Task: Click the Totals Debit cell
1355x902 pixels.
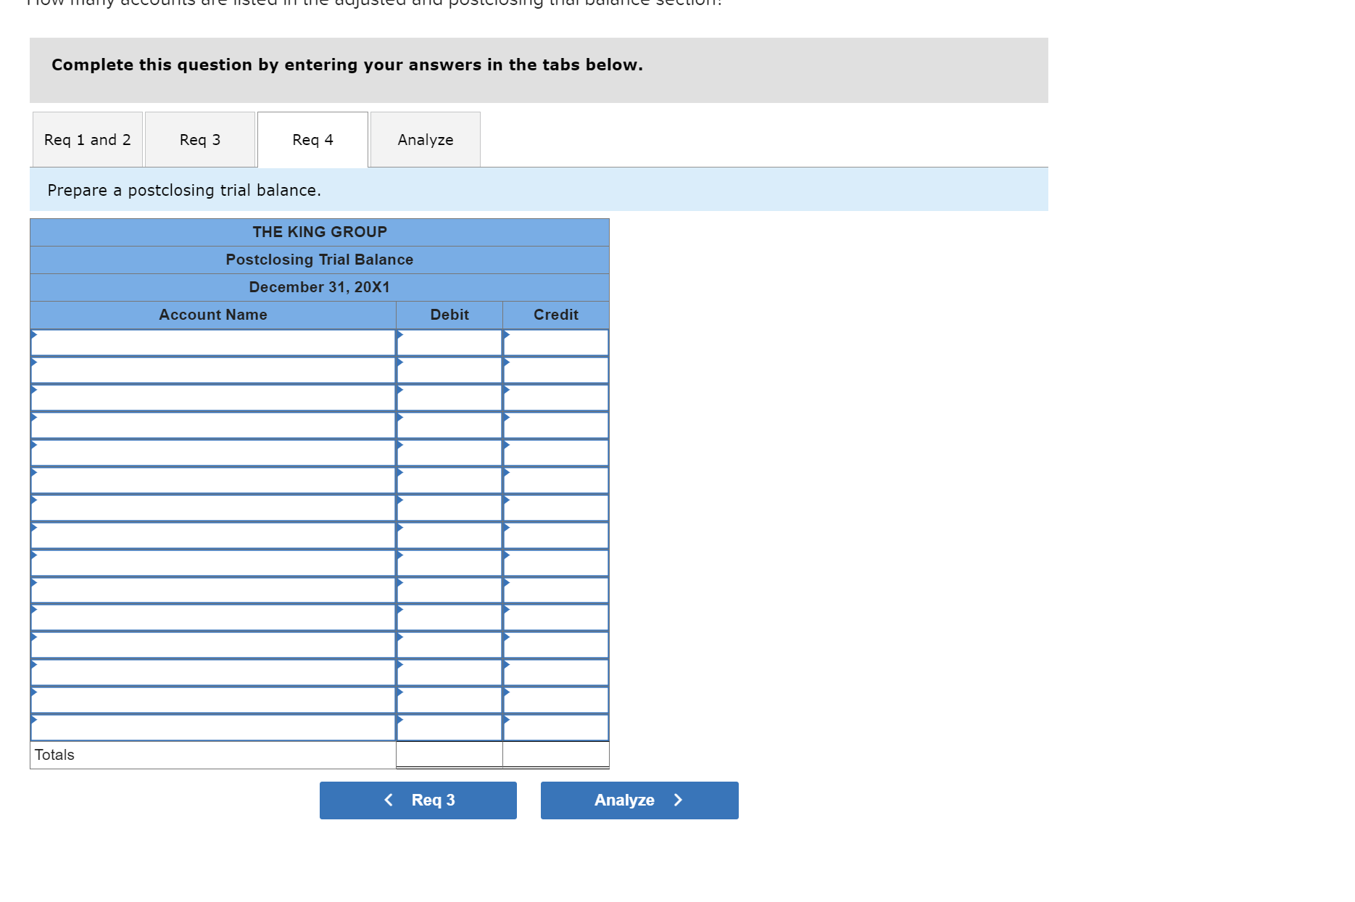Action: click(449, 754)
